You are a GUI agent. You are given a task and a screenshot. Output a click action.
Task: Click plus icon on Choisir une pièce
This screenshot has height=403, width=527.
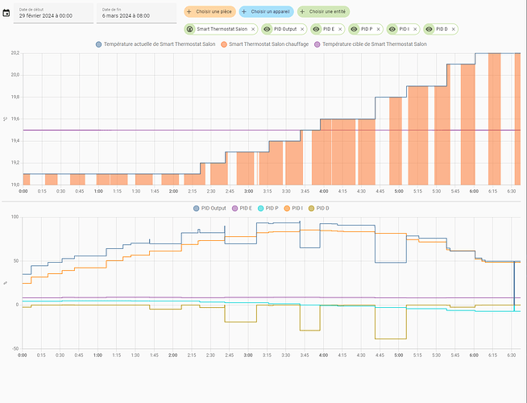189,11
